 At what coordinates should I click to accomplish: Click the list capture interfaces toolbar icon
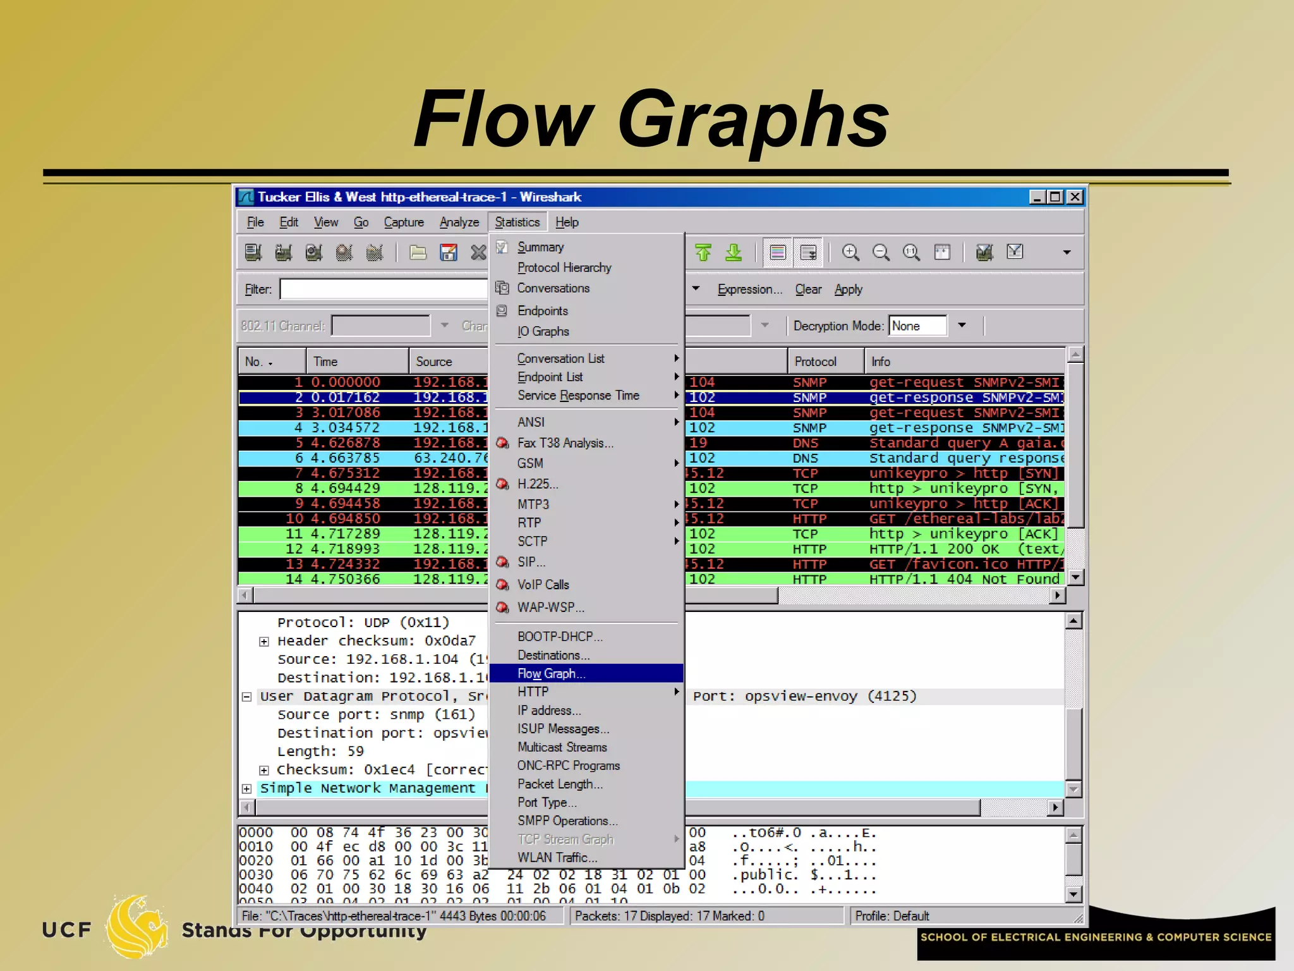coord(253,253)
